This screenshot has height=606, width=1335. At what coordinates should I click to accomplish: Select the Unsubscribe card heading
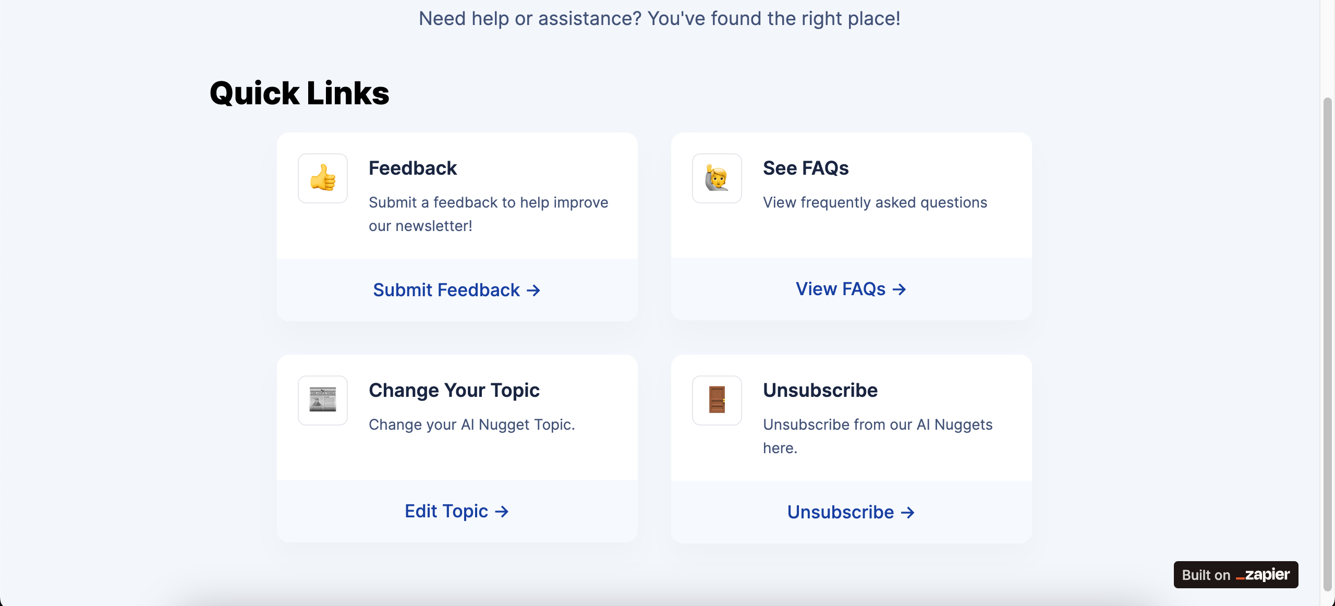pos(820,390)
